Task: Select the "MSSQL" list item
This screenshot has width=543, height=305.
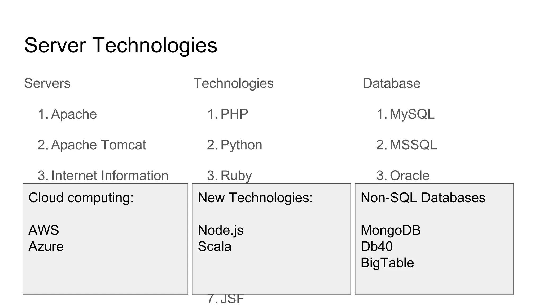Action: [413, 145]
